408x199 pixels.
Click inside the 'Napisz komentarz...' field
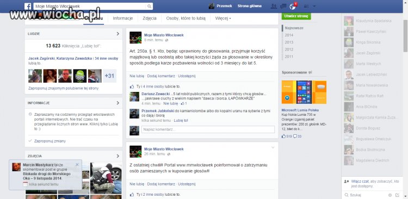(x=208, y=129)
